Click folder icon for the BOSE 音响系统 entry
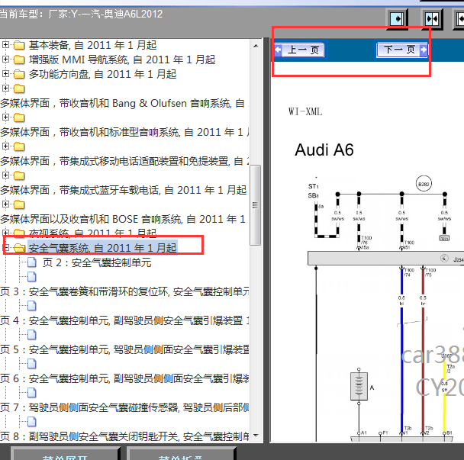This screenshot has width=464, height=460. 19,204
